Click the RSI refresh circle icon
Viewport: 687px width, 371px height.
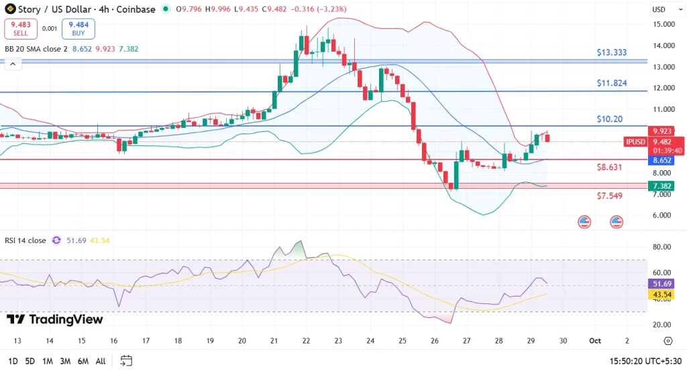click(56, 240)
